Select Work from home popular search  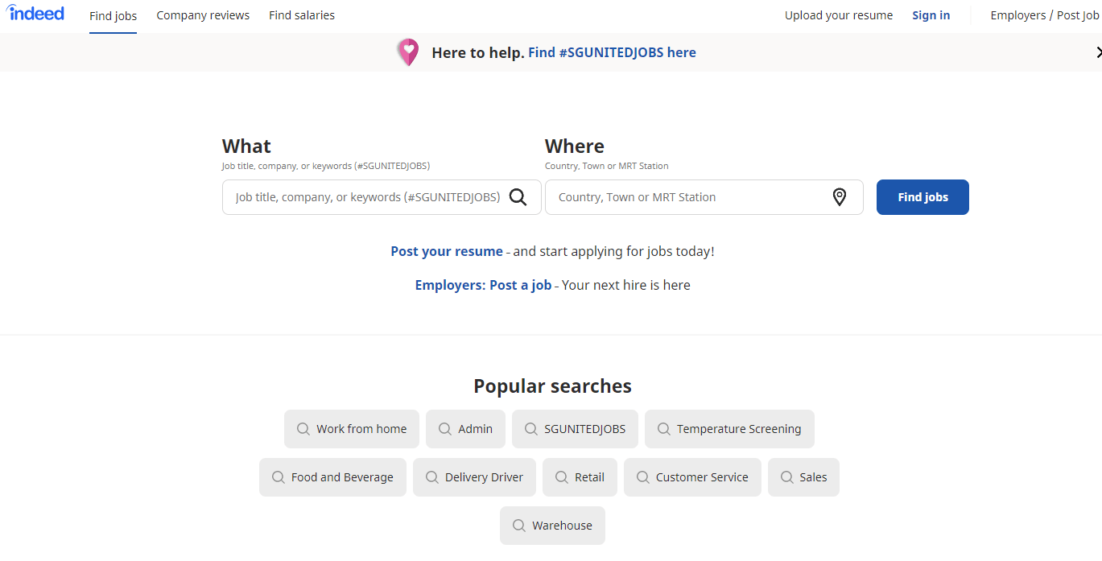(x=352, y=429)
